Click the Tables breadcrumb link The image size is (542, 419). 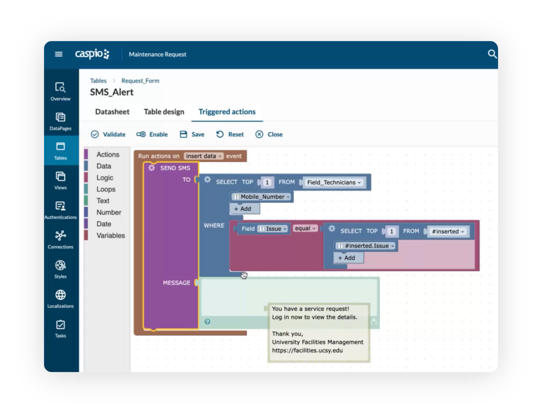pyautogui.click(x=98, y=81)
